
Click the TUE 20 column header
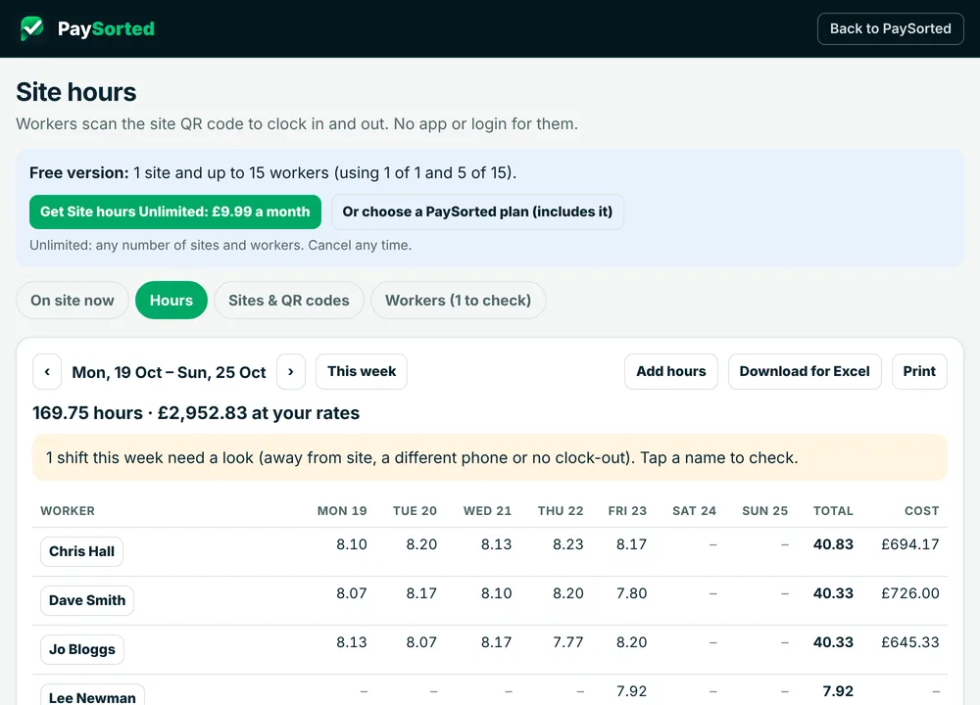[415, 511]
